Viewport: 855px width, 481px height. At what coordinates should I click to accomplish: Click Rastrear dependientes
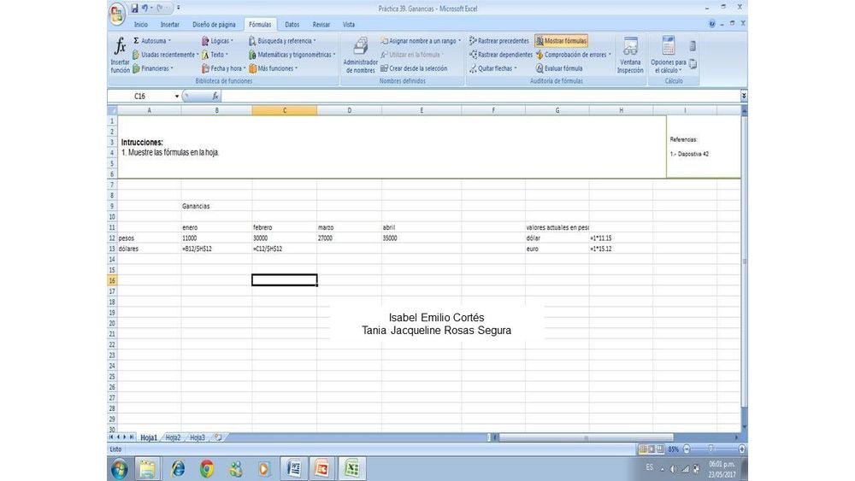(500, 55)
